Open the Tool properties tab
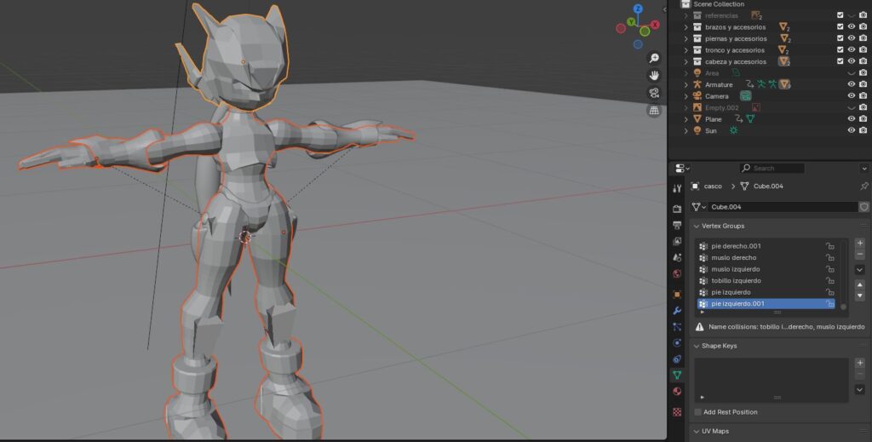 pyautogui.click(x=677, y=188)
